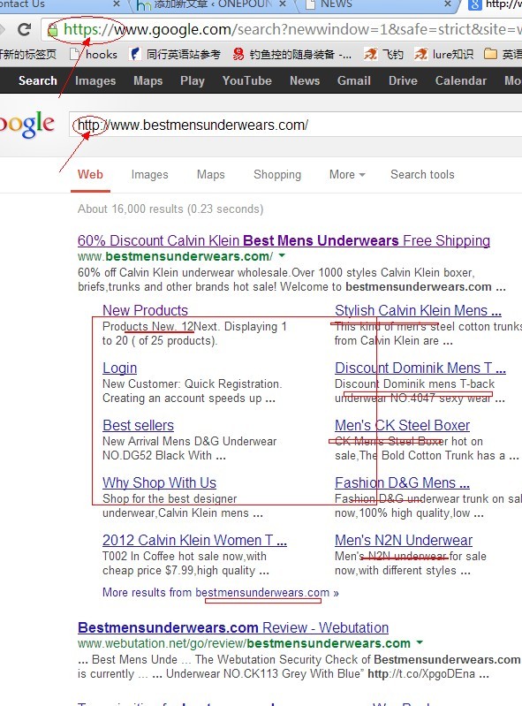Open 60% Discount Calvin Klein result title
Image resolution: width=522 pixels, height=706 pixels.
tap(284, 240)
